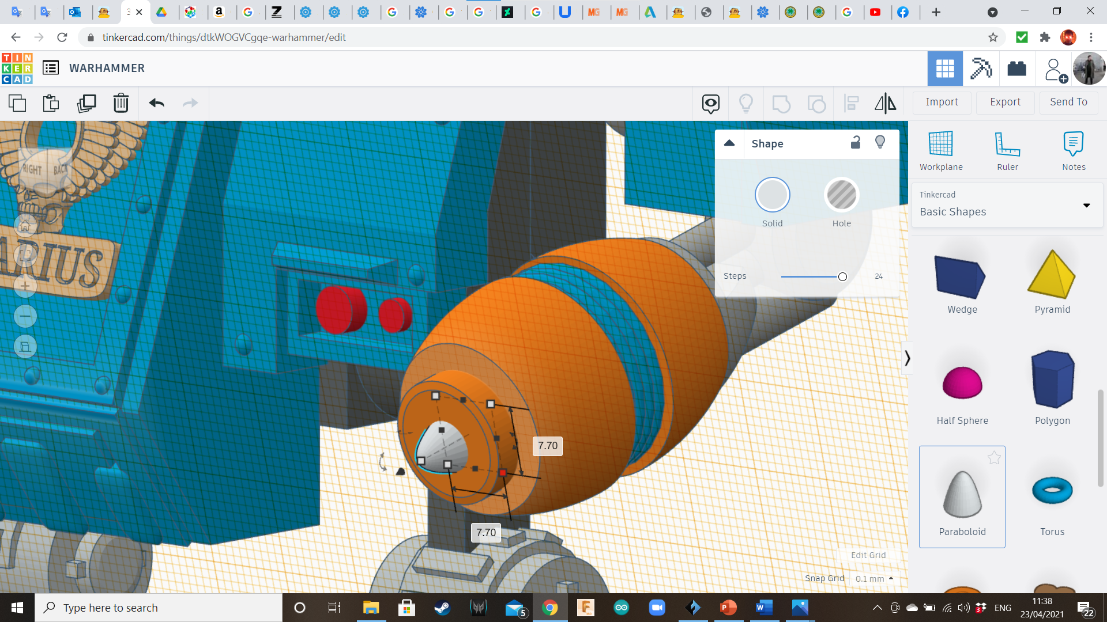This screenshot has width=1107, height=622.
Task: Set shape to Solid
Action: pos(772,195)
